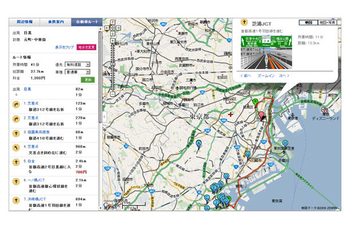The height and width of the screenshot is (229, 350).
Task: Open the 車種 vehicle type dropdown
Action: click(x=77, y=72)
